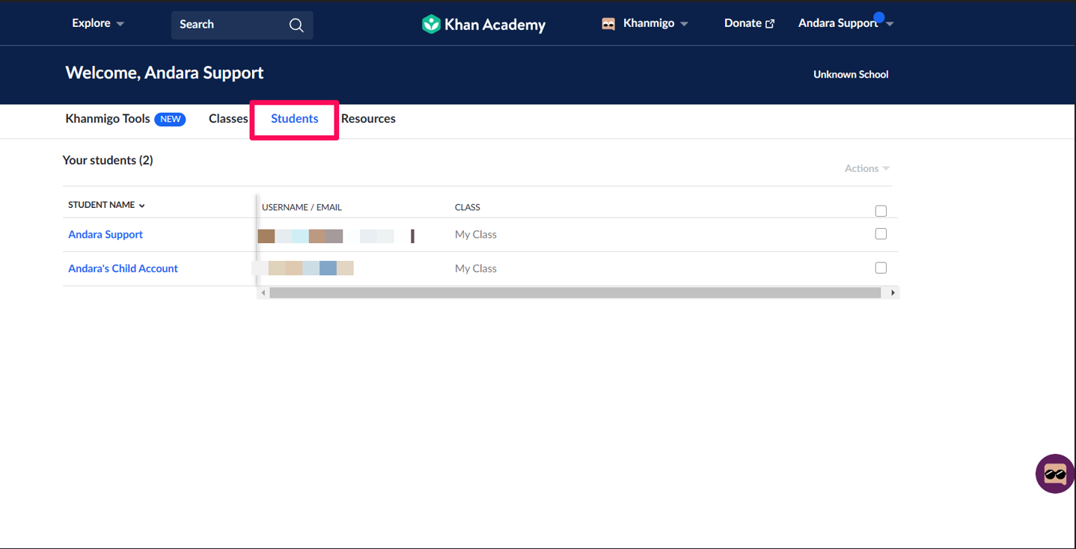Open Andara Support student profile link
This screenshot has height=549, width=1076.
106,234
